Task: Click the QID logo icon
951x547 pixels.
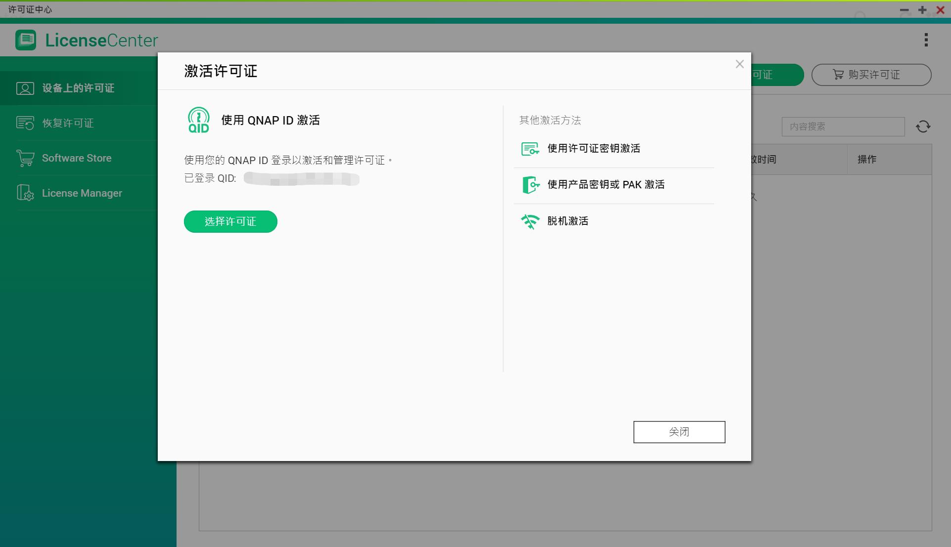Action: pos(198,120)
